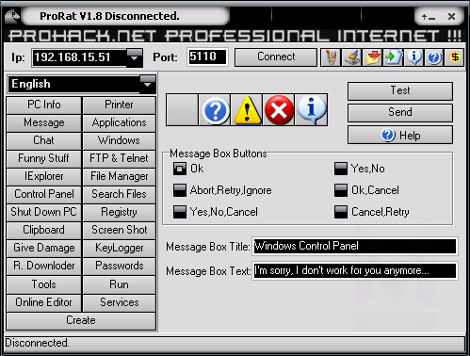The width and height of the screenshot is (470, 356).
Task: Click the Create button
Action: pyautogui.click(x=81, y=320)
